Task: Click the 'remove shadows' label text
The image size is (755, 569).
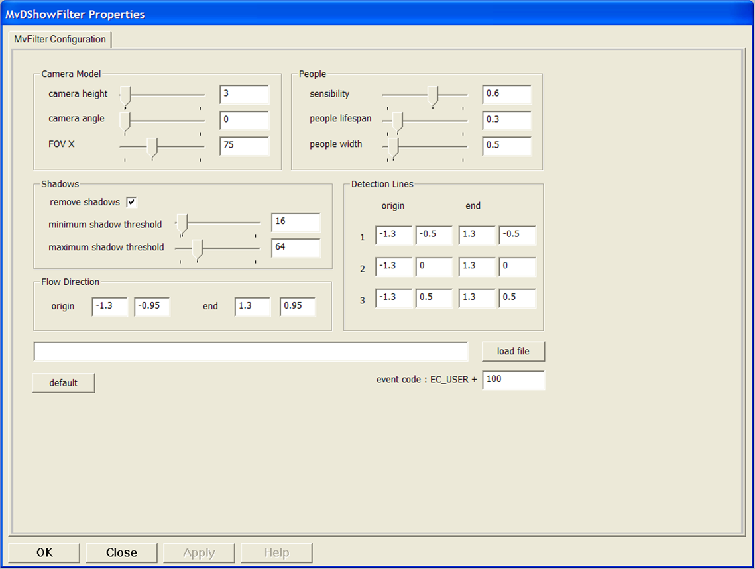Action: (x=85, y=202)
